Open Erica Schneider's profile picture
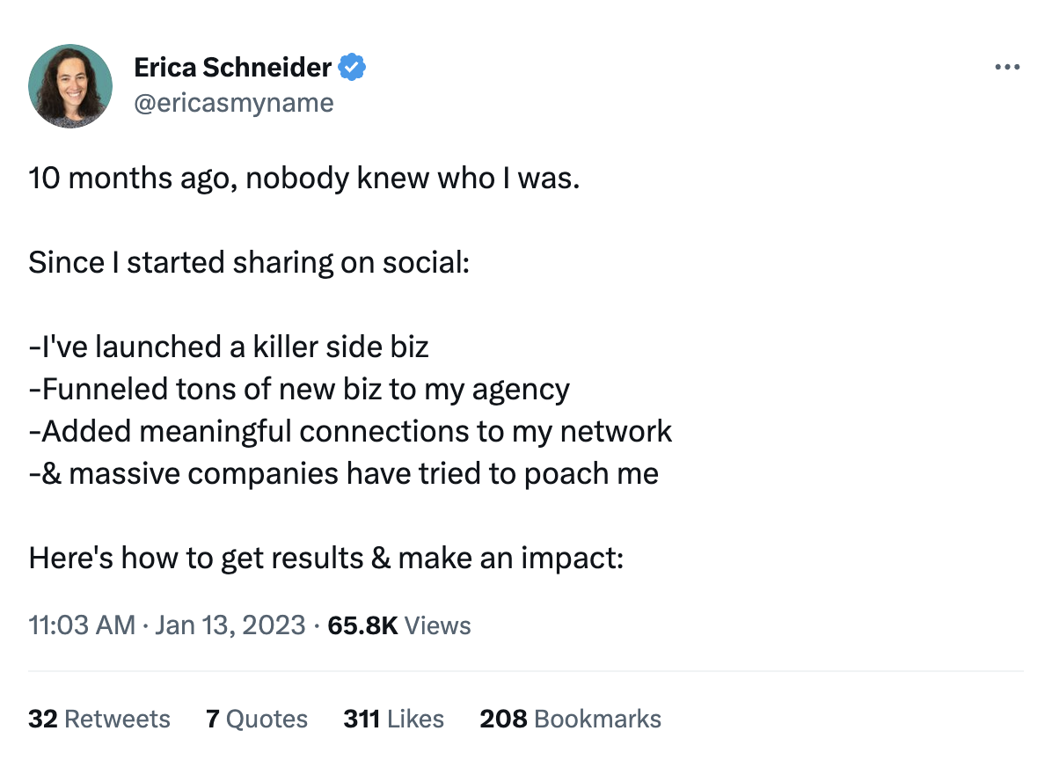 70,86
